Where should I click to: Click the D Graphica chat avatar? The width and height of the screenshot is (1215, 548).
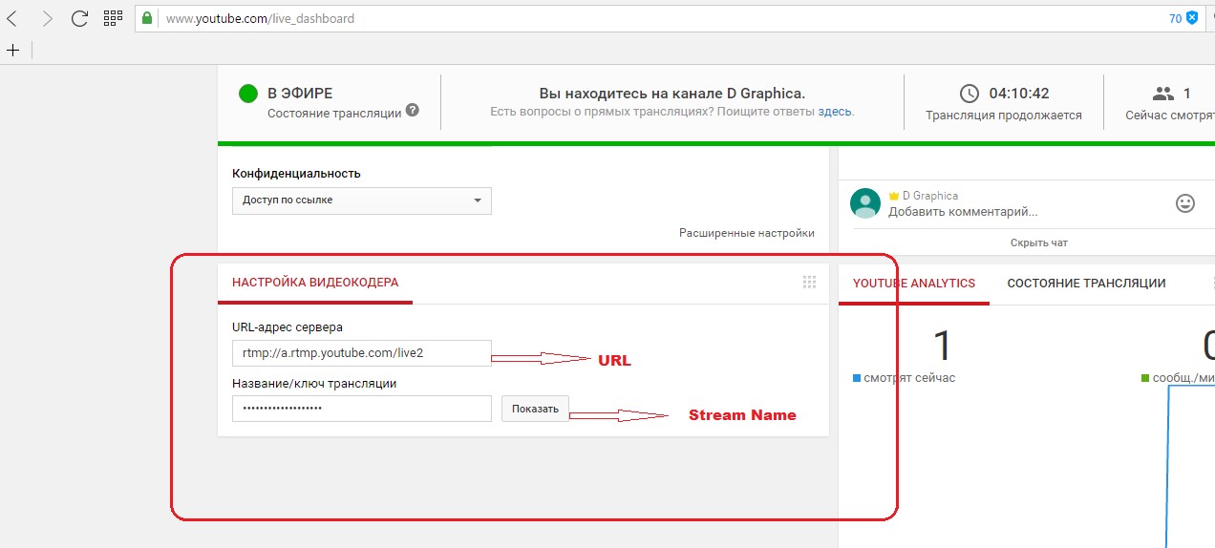[x=865, y=202]
